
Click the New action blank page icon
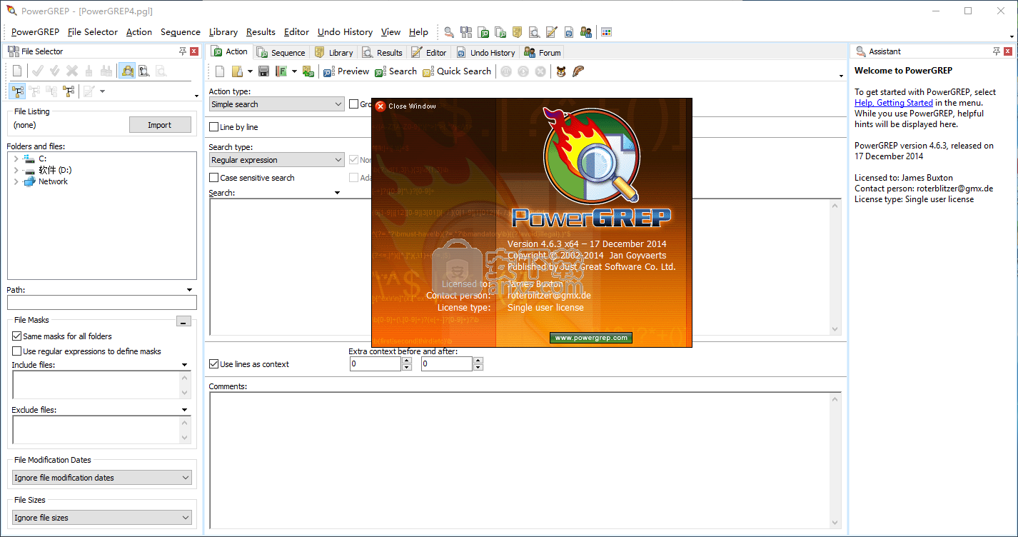coord(221,71)
